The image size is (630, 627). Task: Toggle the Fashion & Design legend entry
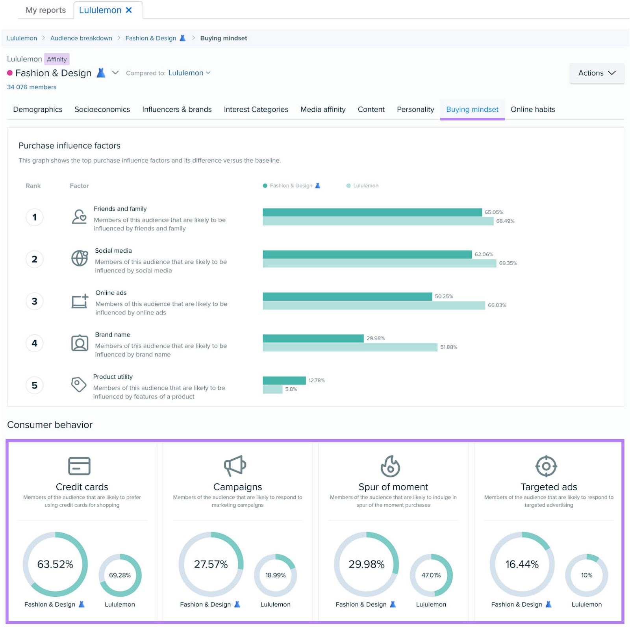[291, 185]
